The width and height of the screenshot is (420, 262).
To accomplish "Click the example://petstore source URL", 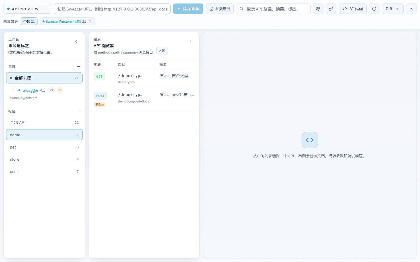I will pyautogui.click(x=24, y=98).
